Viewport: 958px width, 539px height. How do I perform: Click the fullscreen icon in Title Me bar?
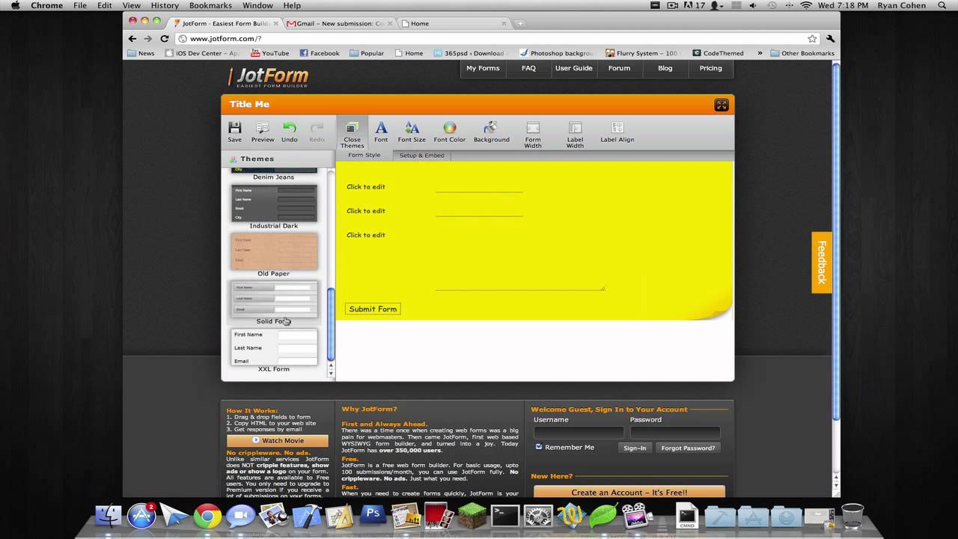[x=721, y=105]
